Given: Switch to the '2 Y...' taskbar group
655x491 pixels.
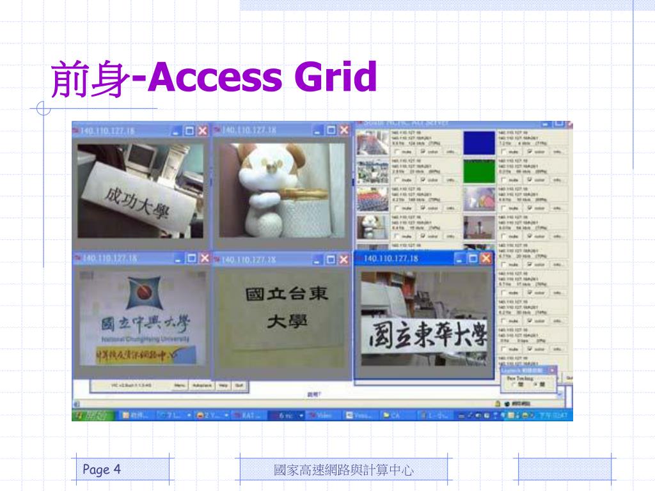Looking at the screenshot, I should 212,416.
